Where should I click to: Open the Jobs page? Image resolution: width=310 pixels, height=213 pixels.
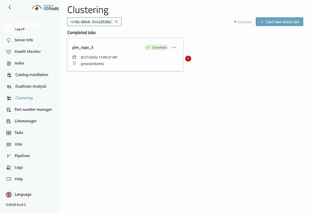click(18, 144)
